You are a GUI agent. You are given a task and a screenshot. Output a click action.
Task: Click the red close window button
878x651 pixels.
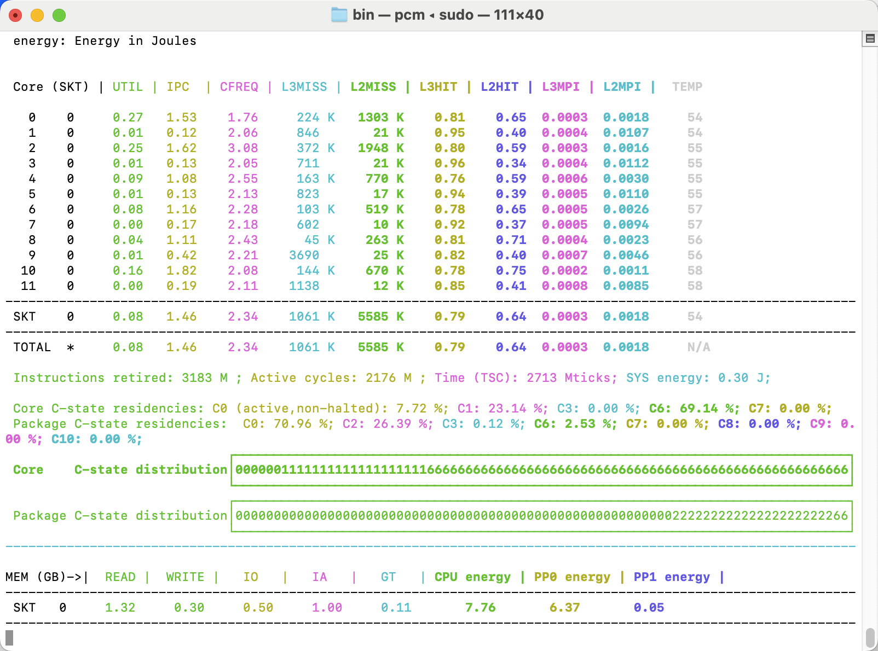pos(15,15)
